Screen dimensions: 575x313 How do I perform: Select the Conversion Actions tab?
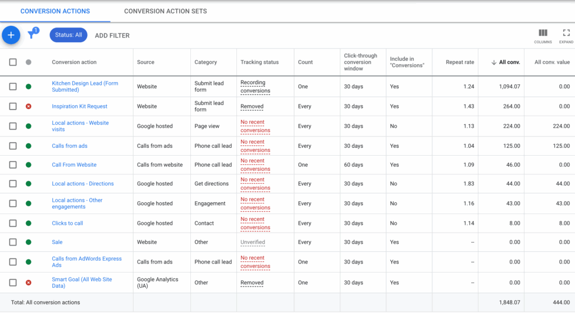[x=55, y=11]
